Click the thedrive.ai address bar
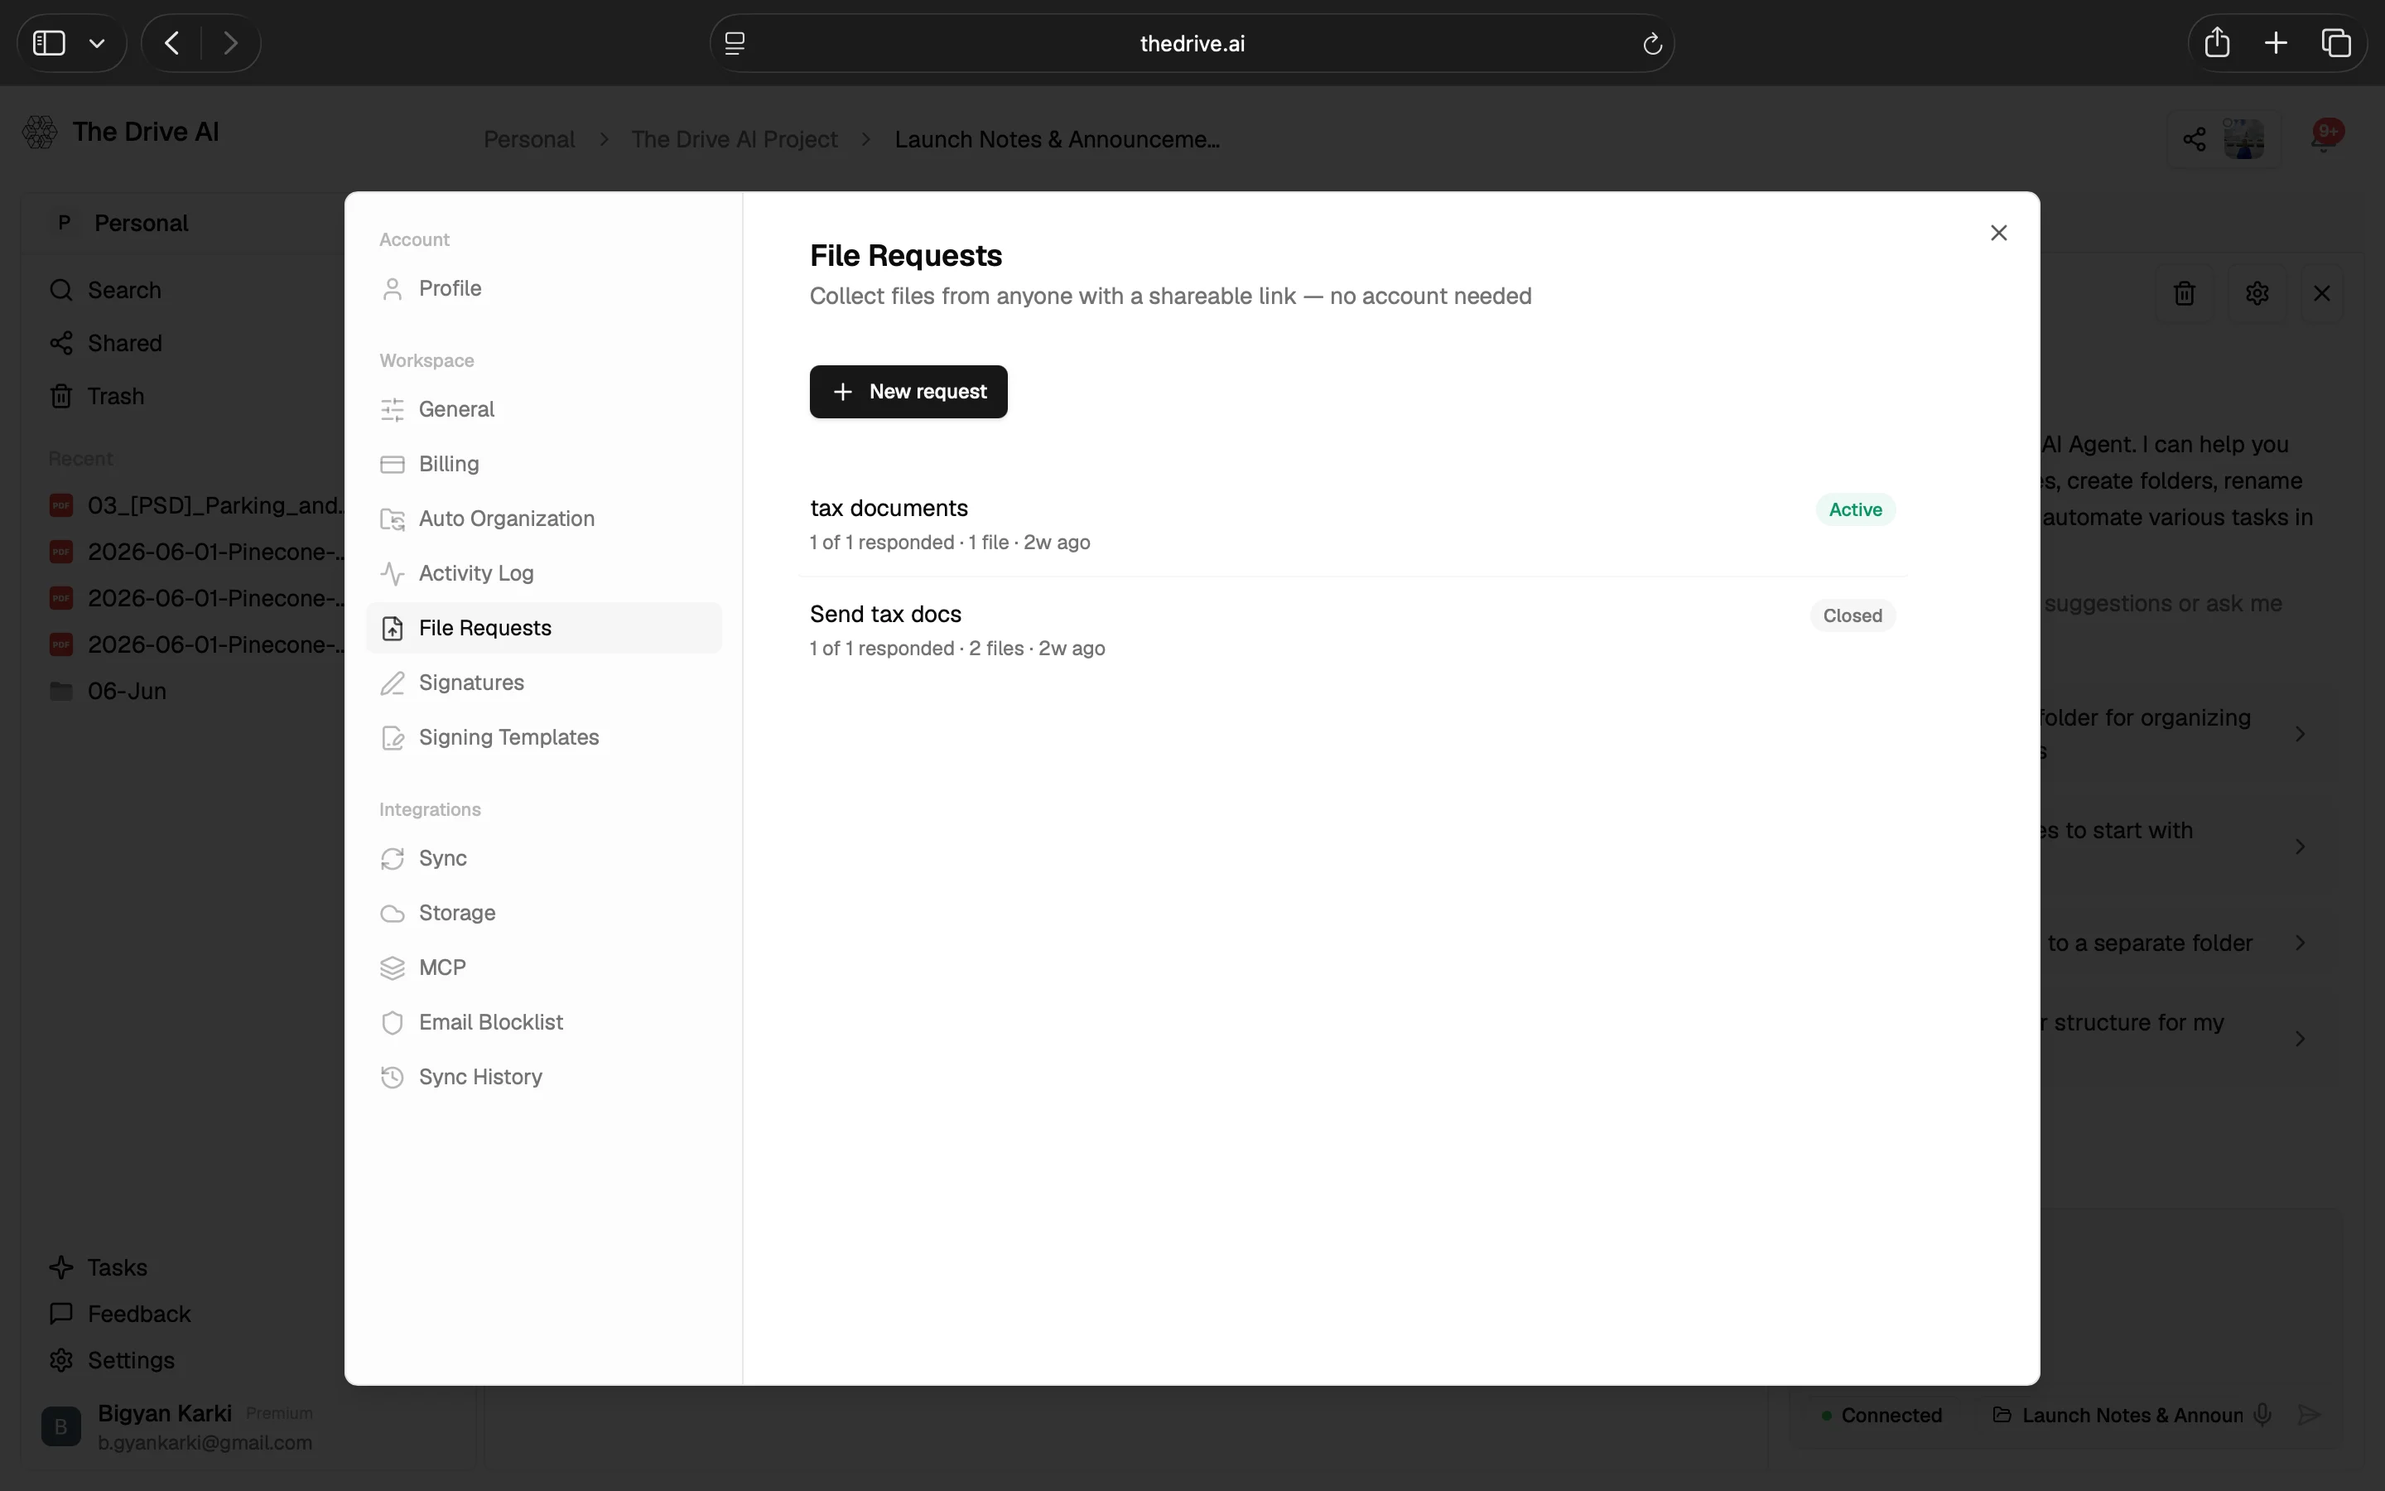This screenshot has height=1491, width=2385. pyautogui.click(x=1192, y=43)
